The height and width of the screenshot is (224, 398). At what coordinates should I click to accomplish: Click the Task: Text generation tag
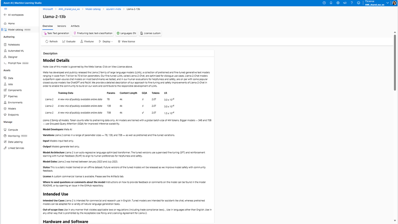[x=56, y=33]
